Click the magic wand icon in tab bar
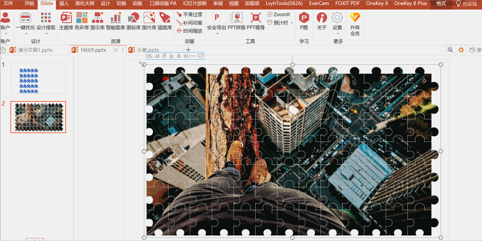Viewport: 482px width, 241px height. (450, 50)
